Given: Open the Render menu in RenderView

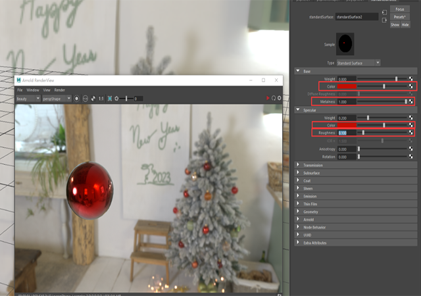Looking at the screenshot, I should click(60, 90).
